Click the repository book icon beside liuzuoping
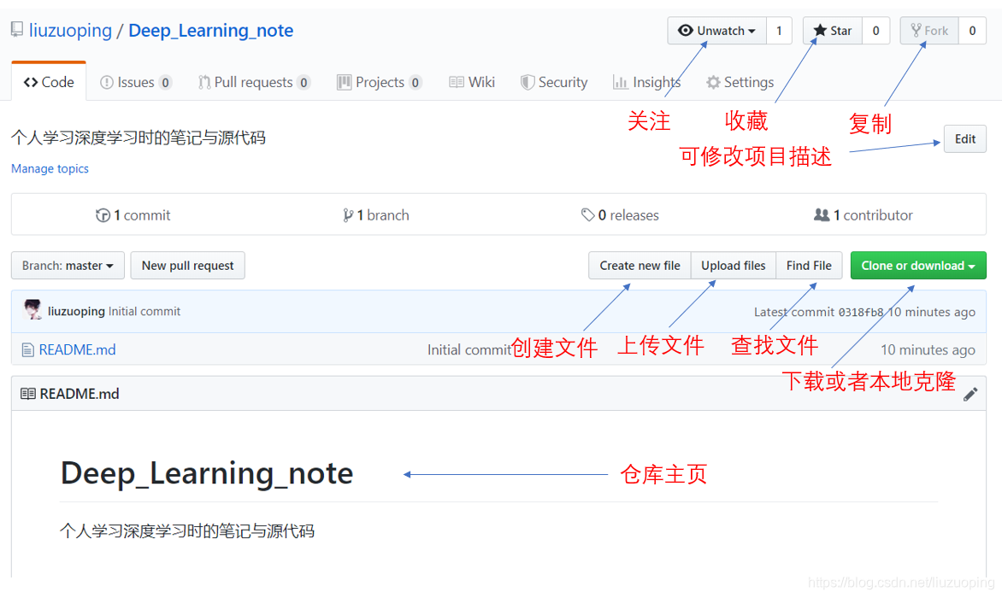This screenshot has width=1002, height=598. pyautogui.click(x=17, y=29)
